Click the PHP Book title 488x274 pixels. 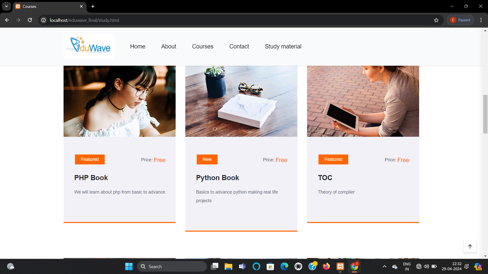tap(91, 178)
